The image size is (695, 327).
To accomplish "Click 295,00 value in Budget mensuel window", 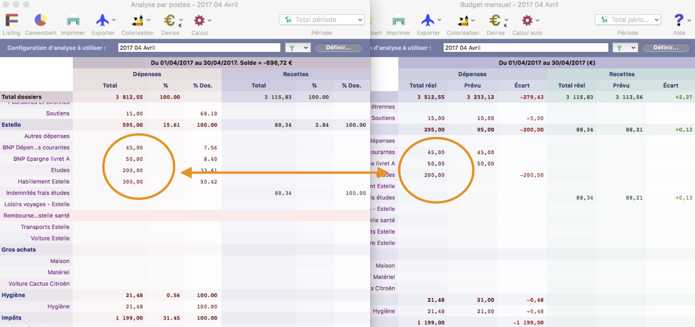I will click(434, 130).
